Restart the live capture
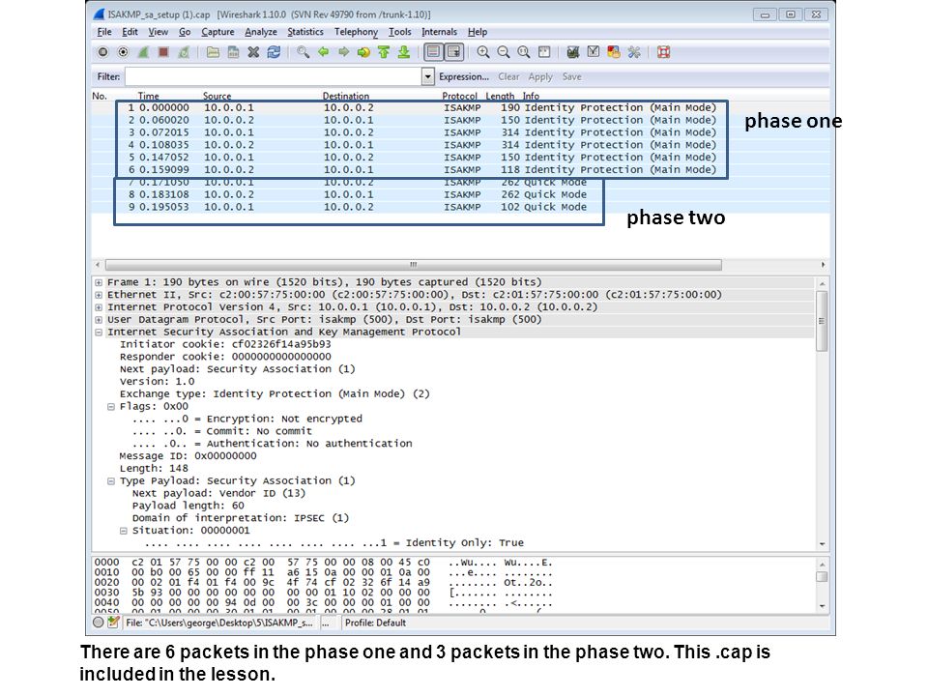The image size is (928, 696). [184, 52]
